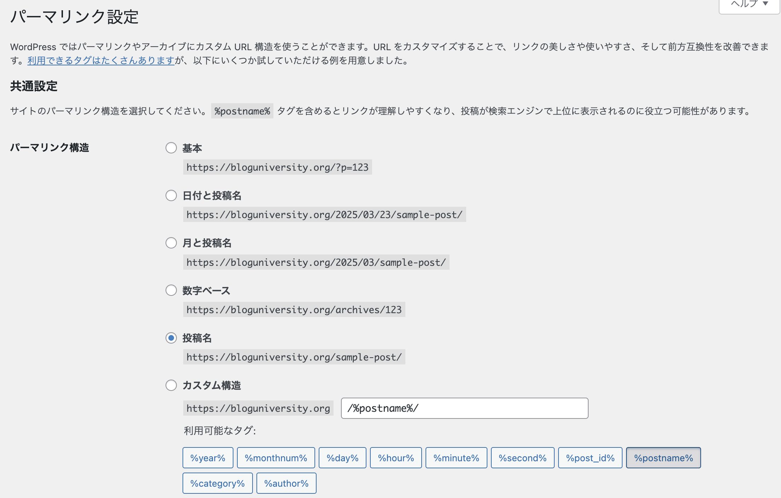
Task: Click the パーマリンク設定 page title
Action: coord(74,17)
